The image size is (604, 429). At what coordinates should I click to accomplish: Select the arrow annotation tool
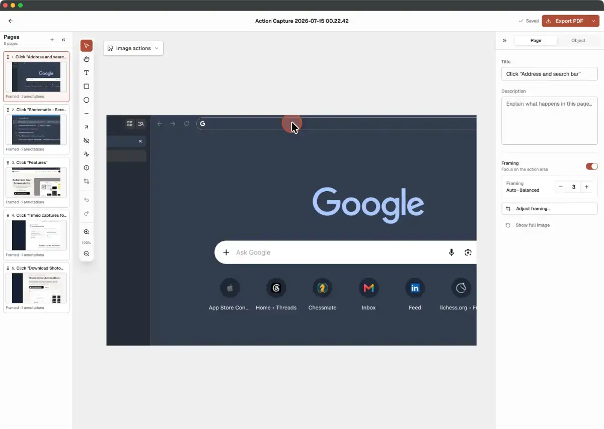(x=87, y=127)
